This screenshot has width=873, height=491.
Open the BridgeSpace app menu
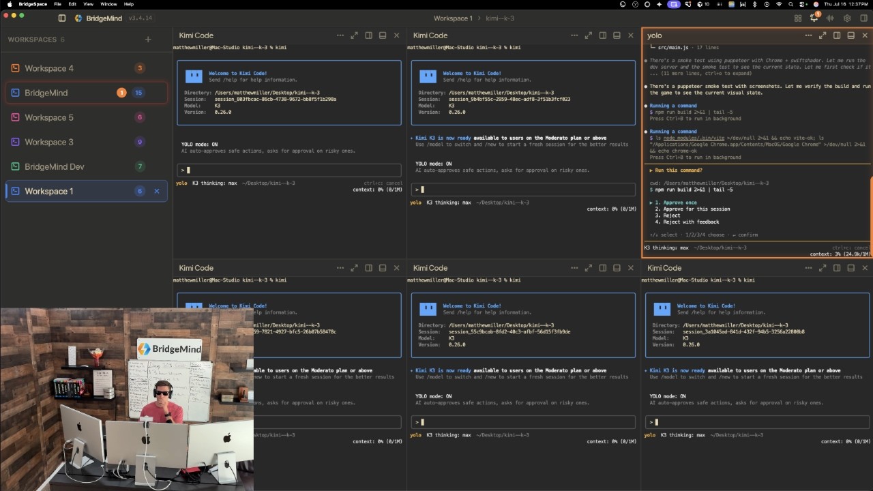pyautogui.click(x=33, y=4)
